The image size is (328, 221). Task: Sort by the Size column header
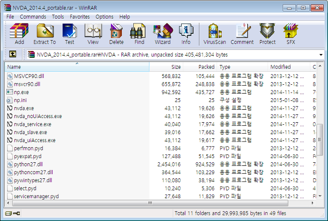(166, 67)
